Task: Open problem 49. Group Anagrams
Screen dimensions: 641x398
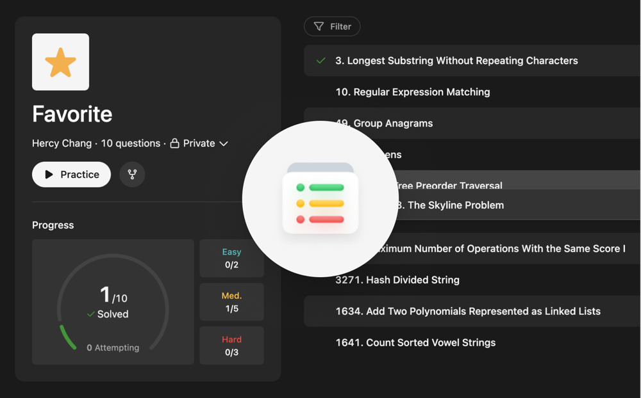Action: click(384, 123)
